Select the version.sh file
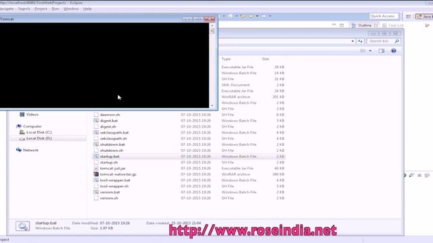This screenshot has height=243, width=433. coord(109,198)
